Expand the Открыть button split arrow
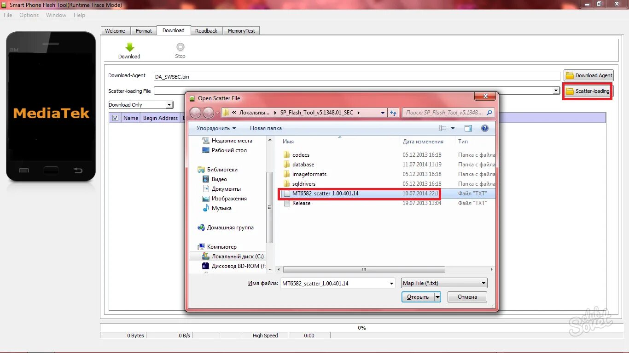 [x=437, y=297]
